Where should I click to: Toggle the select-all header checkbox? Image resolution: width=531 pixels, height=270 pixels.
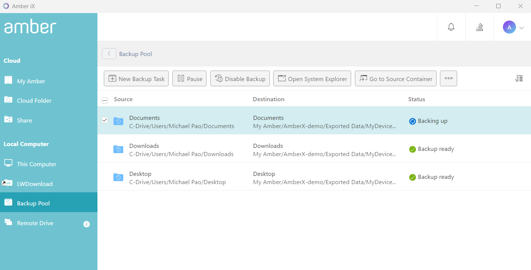pyautogui.click(x=105, y=100)
